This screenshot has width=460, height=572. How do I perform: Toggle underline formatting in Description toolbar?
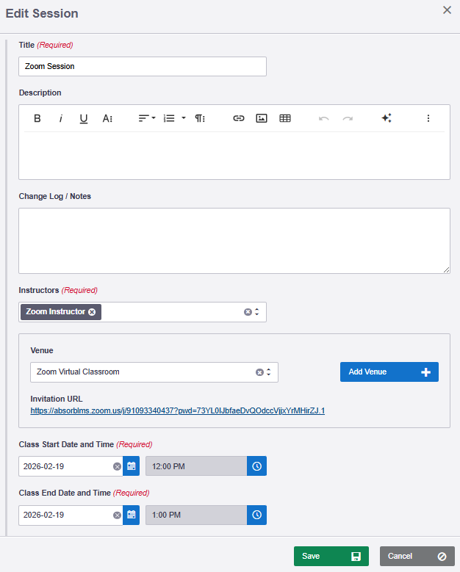[x=84, y=118]
